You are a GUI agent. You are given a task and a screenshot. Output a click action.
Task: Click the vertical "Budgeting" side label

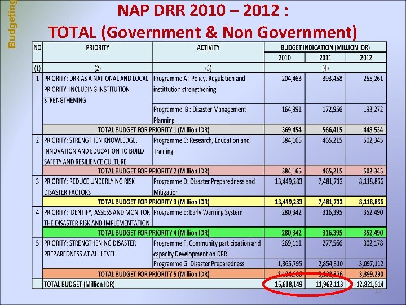tap(12, 24)
